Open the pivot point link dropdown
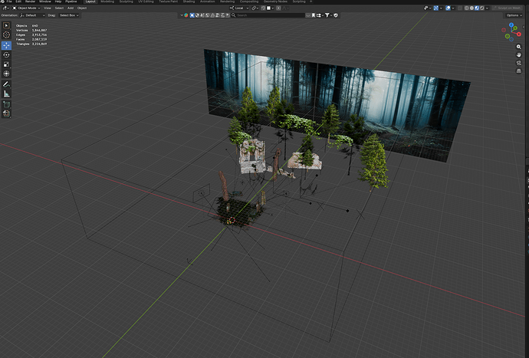529x358 pixels. click(255, 8)
